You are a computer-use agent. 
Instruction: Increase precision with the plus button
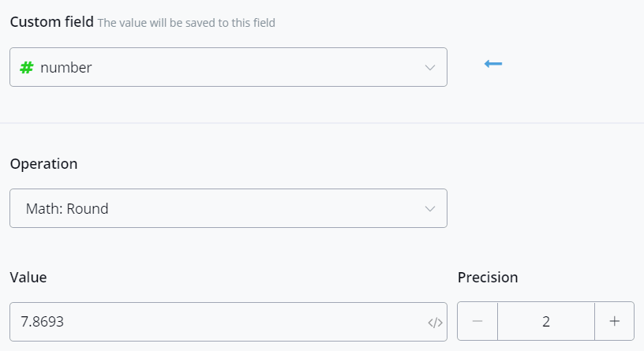click(615, 322)
